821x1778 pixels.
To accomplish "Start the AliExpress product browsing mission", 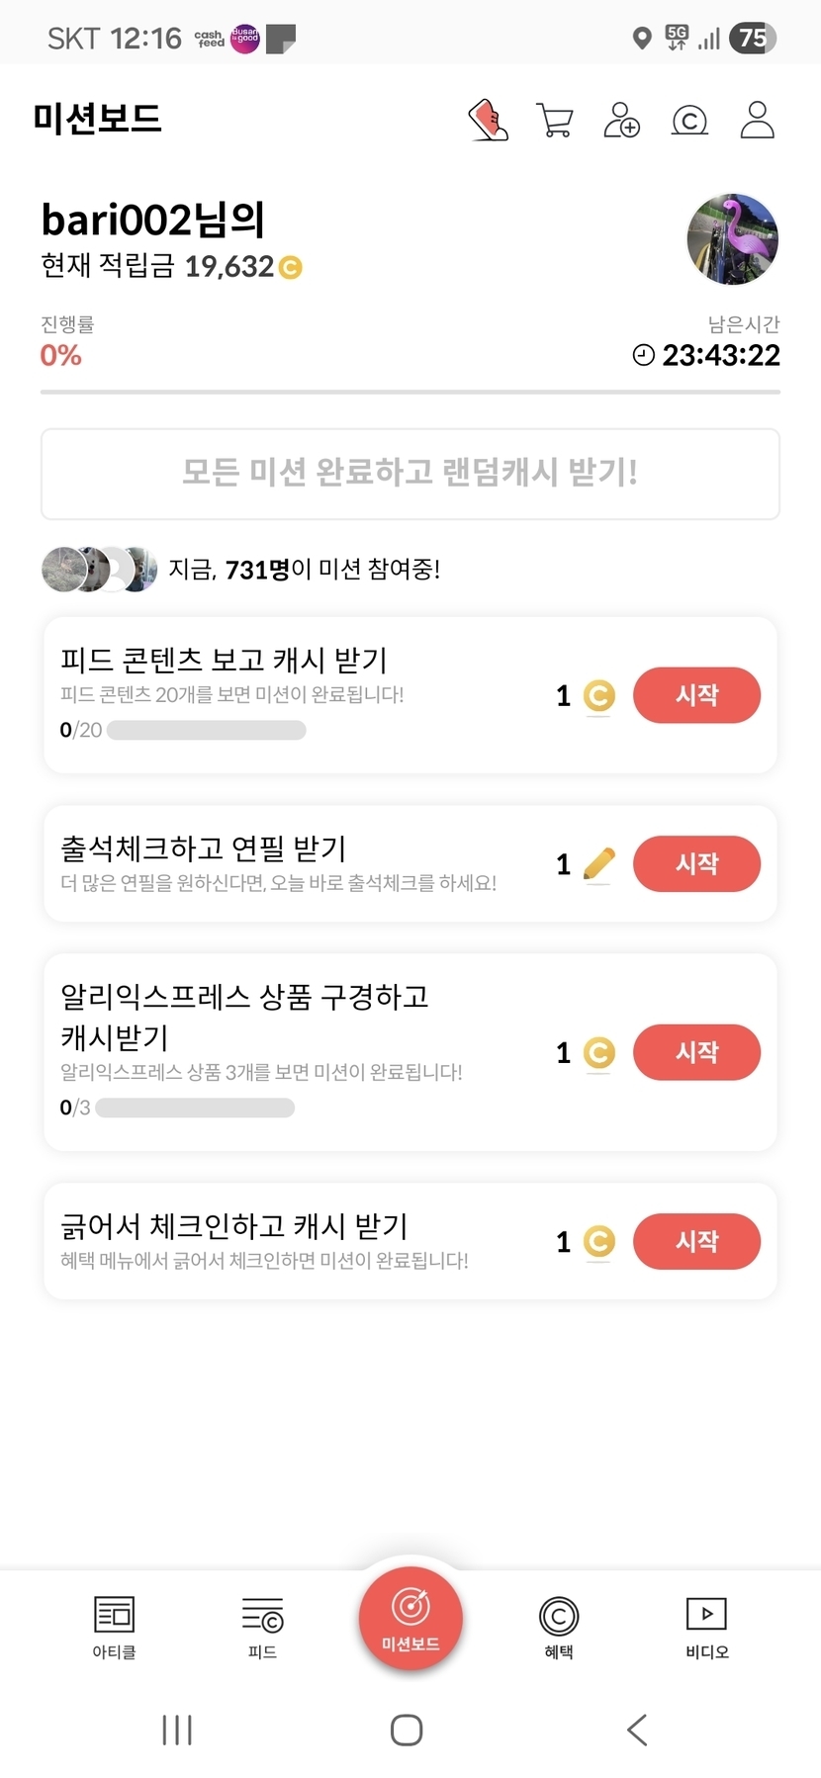I will point(696,1052).
